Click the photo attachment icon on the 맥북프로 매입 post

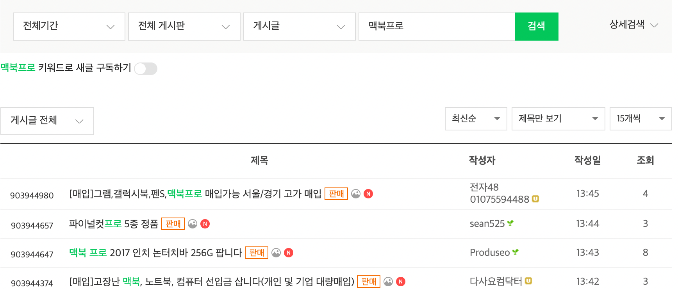coord(356,193)
